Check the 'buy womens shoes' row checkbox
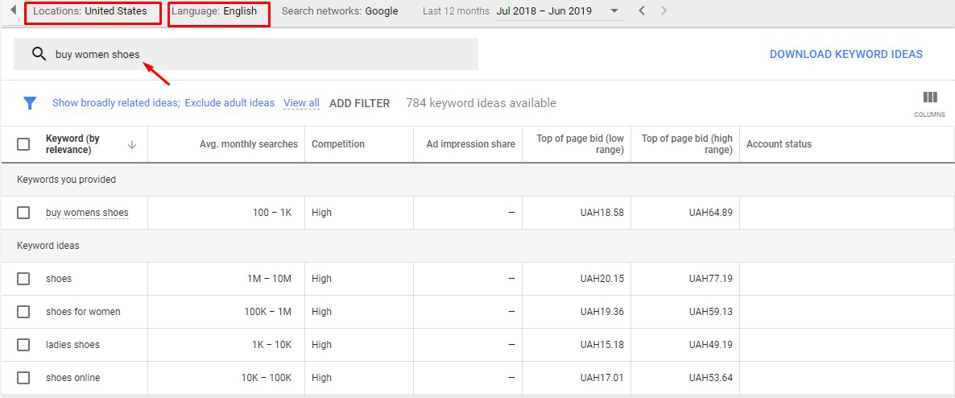 click(23, 213)
